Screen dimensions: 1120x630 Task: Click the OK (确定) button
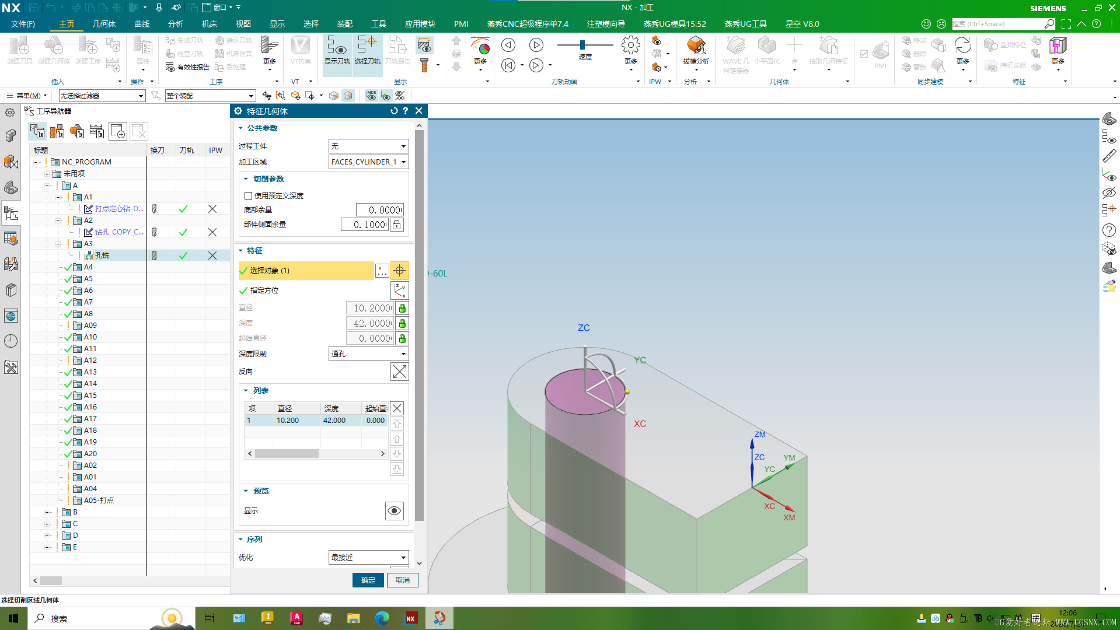tap(368, 580)
